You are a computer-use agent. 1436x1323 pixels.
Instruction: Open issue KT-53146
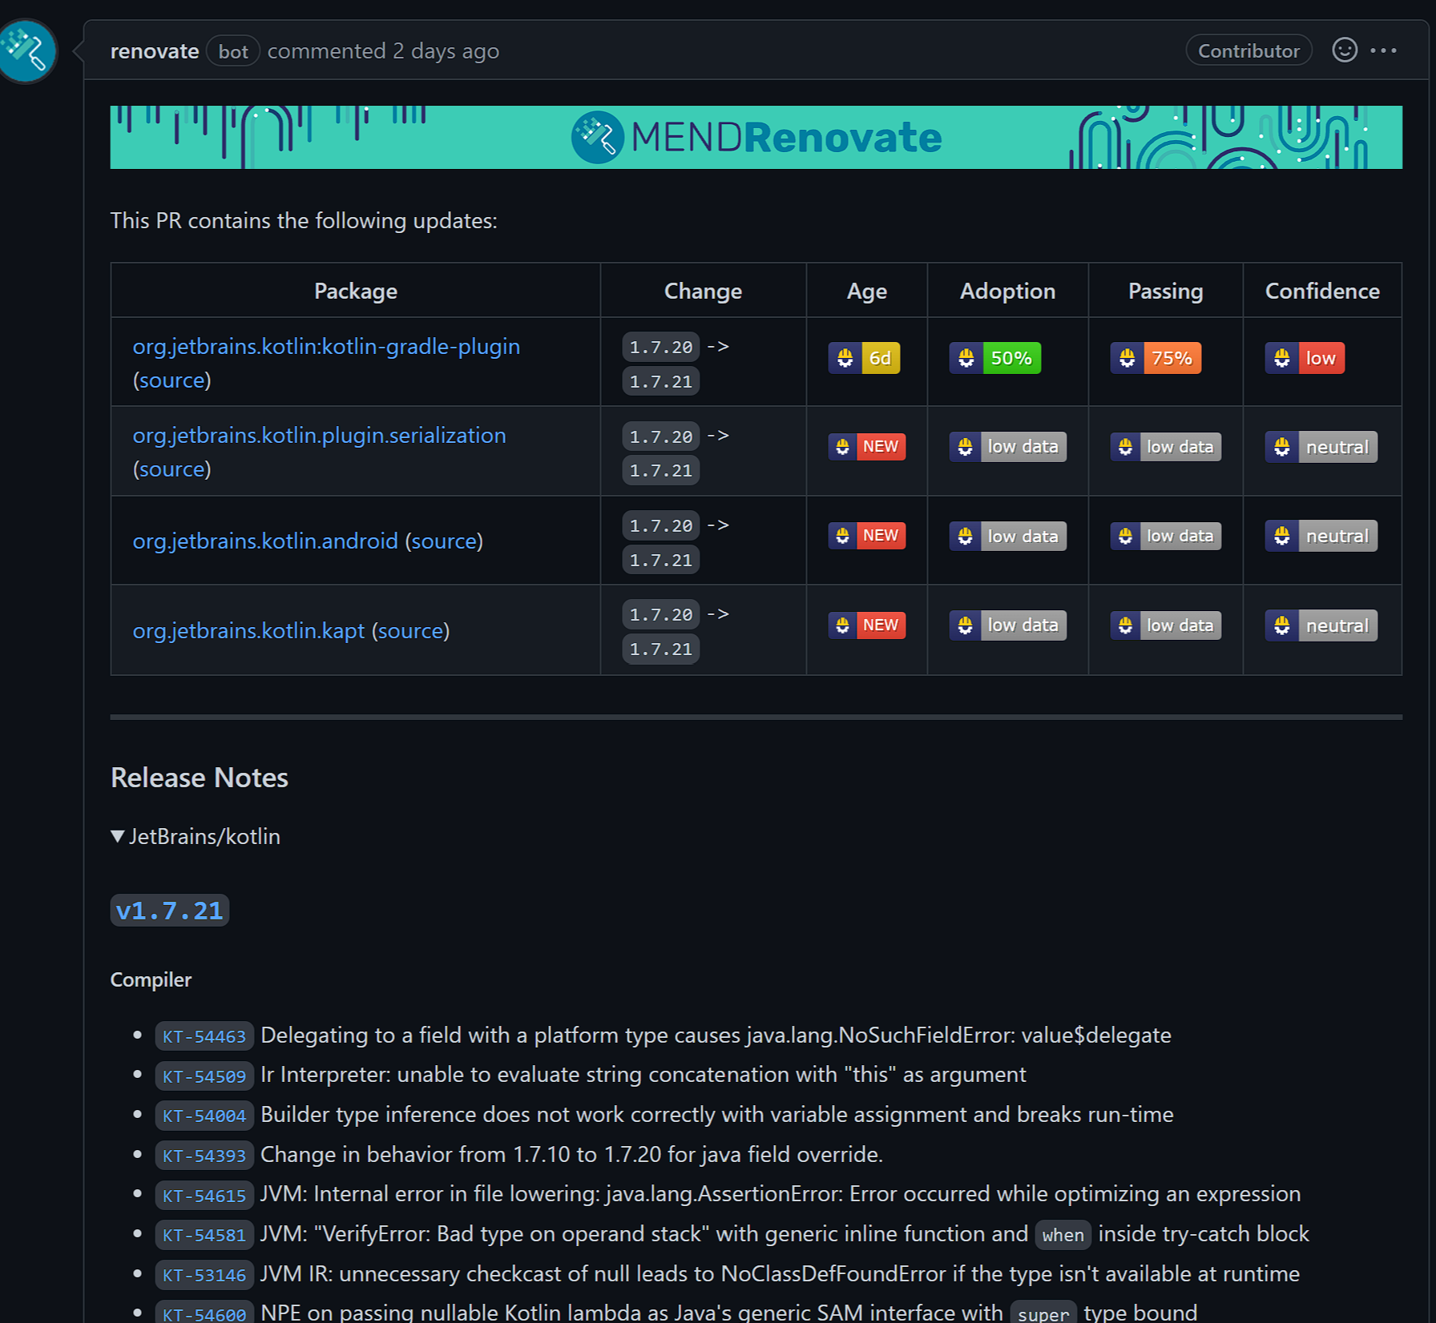204,1274
